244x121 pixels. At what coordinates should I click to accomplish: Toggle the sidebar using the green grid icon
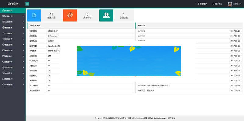(x=27, y=4)
